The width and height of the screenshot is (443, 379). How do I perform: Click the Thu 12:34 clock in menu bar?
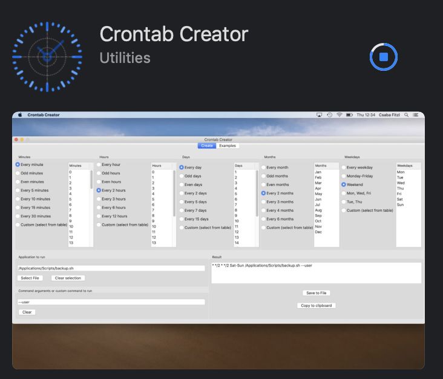point(366,115)
